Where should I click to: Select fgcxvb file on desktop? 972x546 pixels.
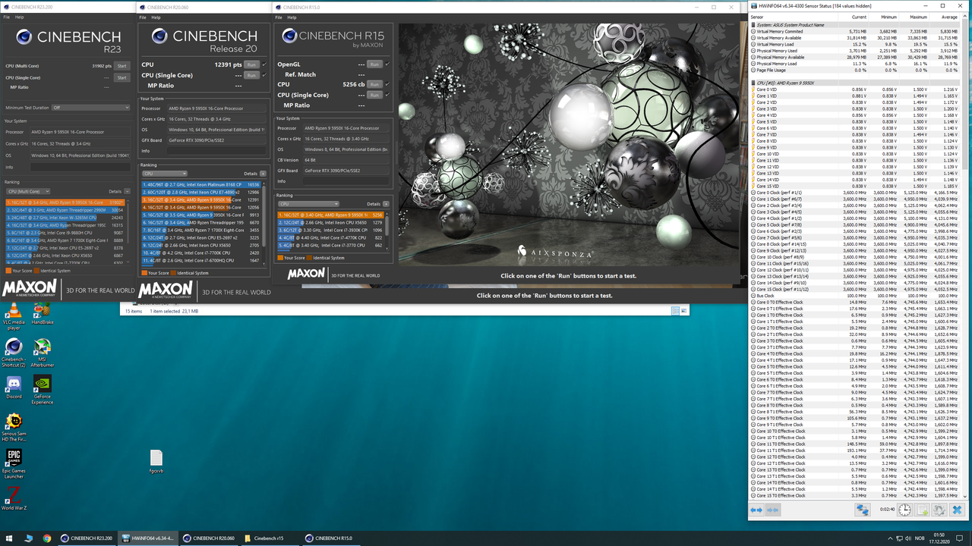(156, 461)
